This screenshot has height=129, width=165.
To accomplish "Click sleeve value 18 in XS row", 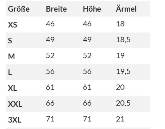I will point(120,24).
